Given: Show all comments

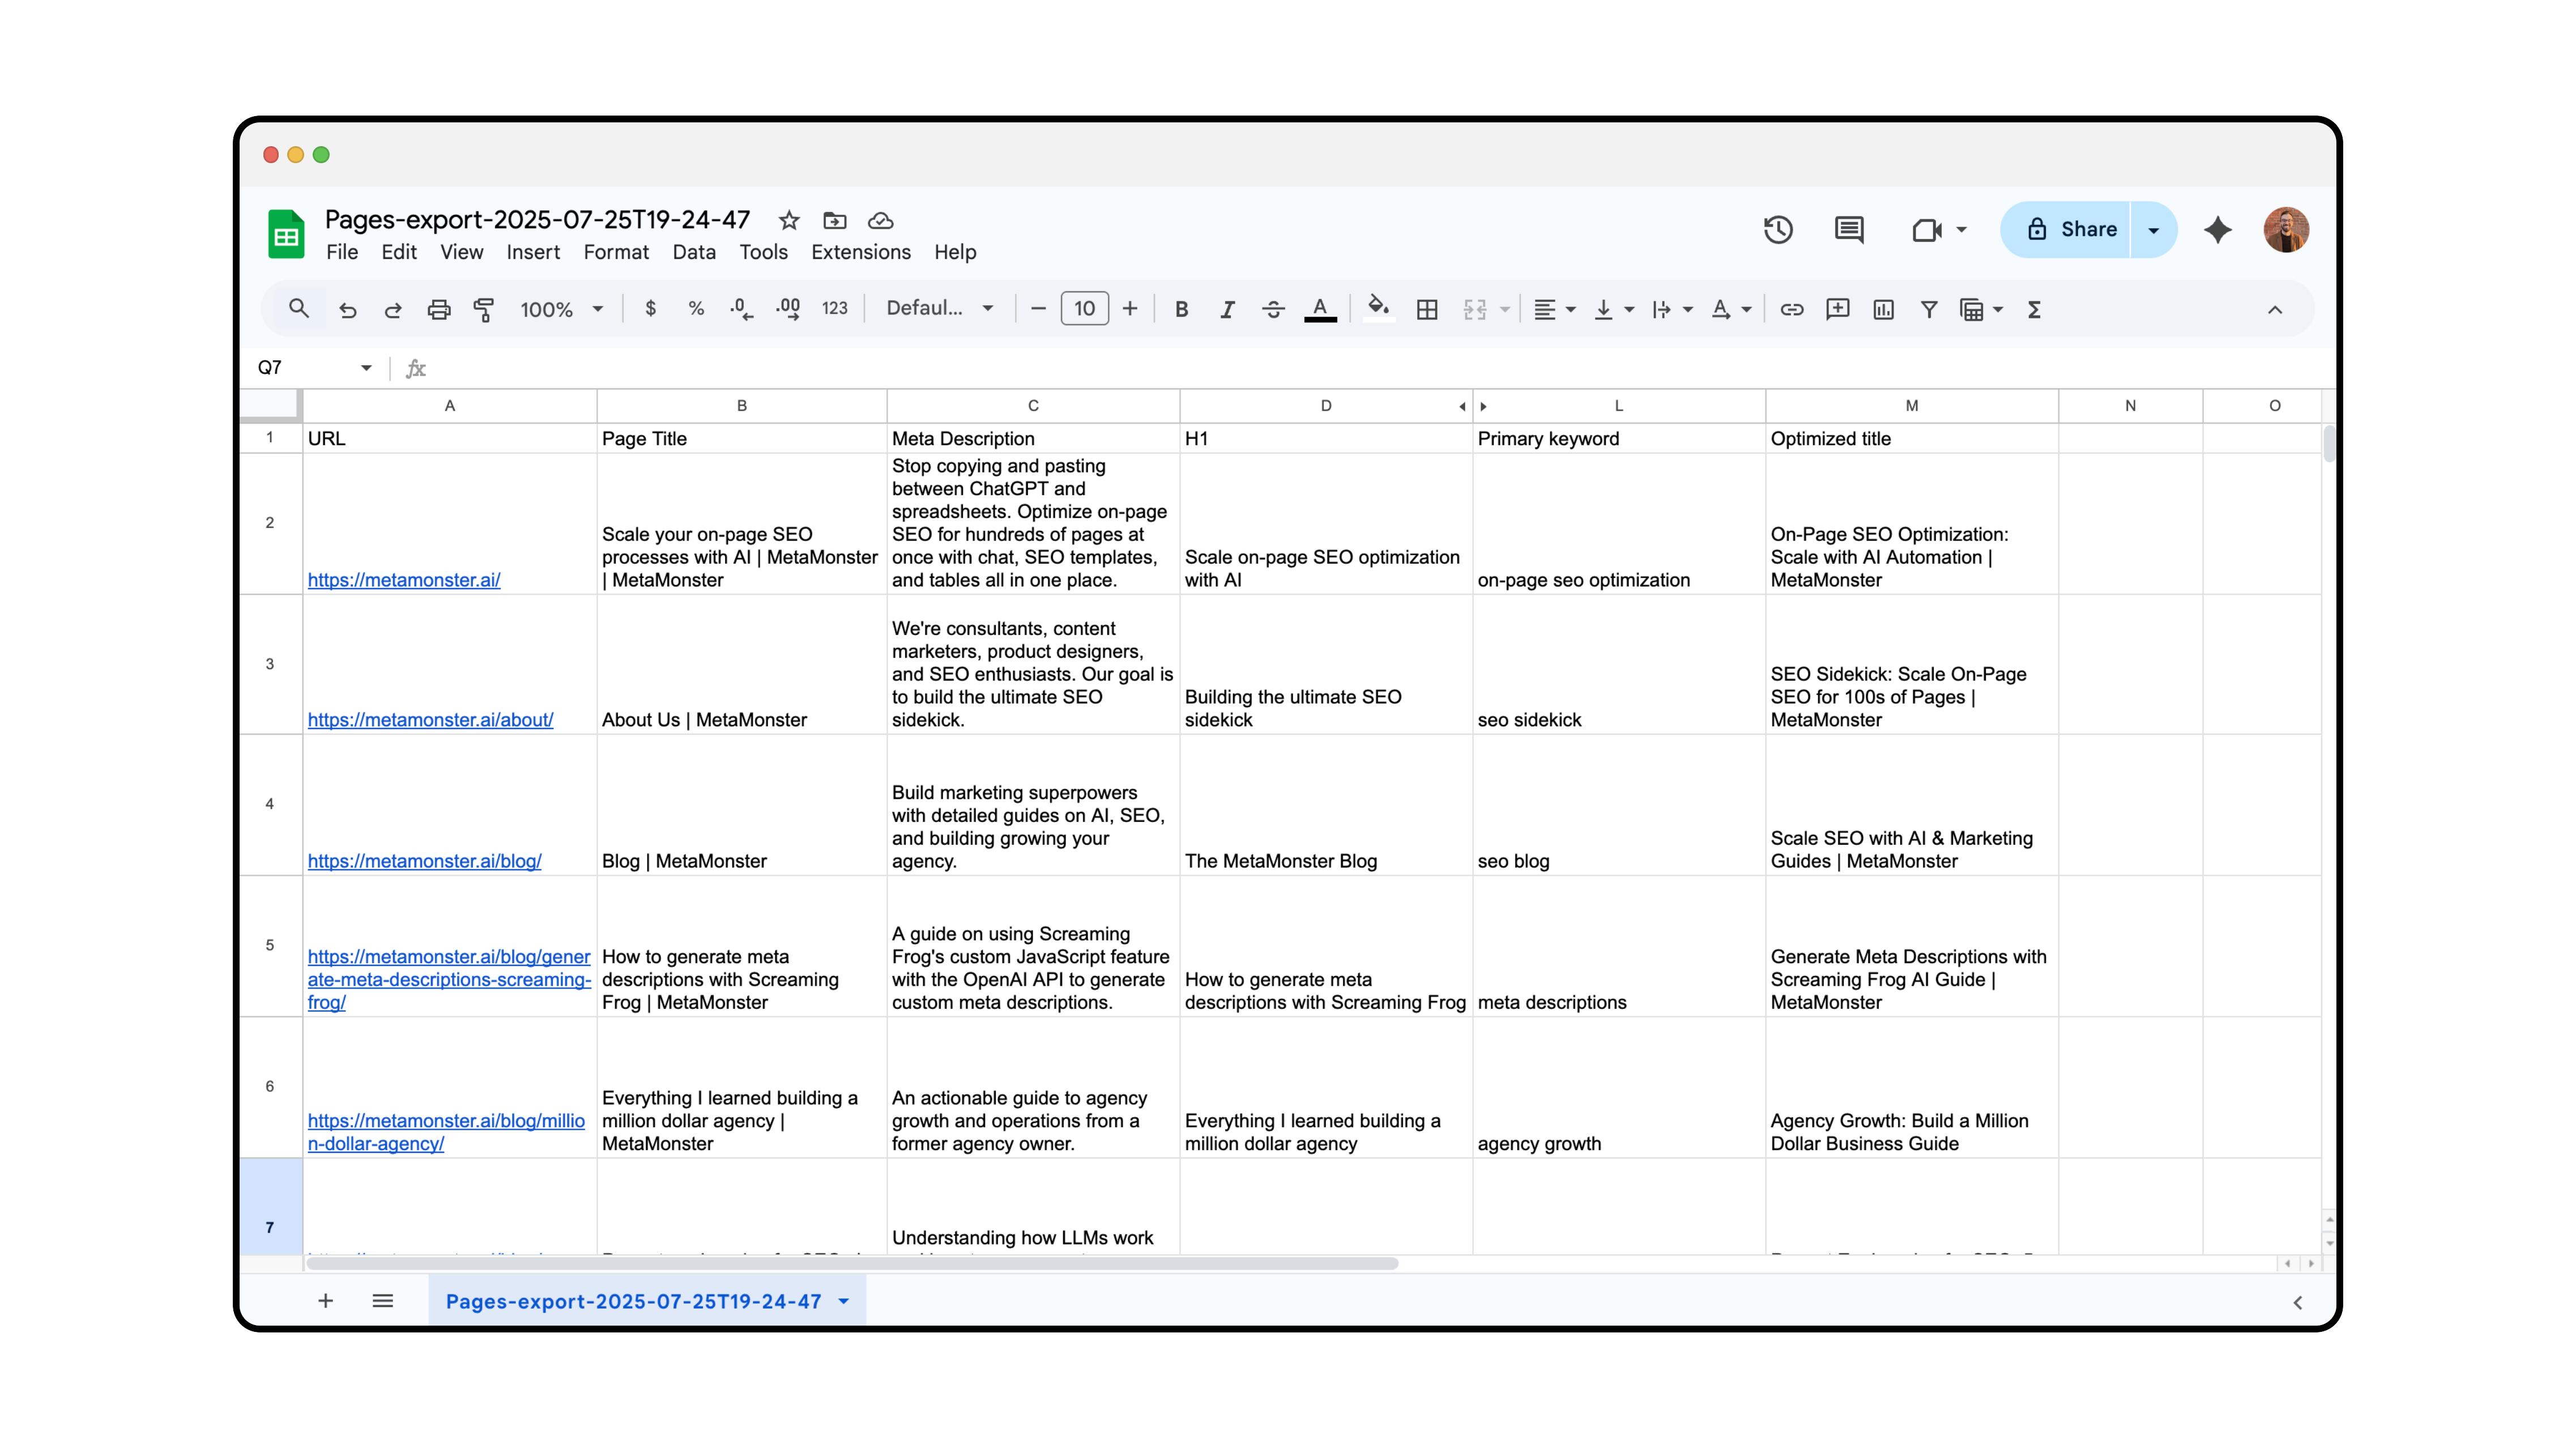Looking at the screenshot, I should tap(1849, 230).
